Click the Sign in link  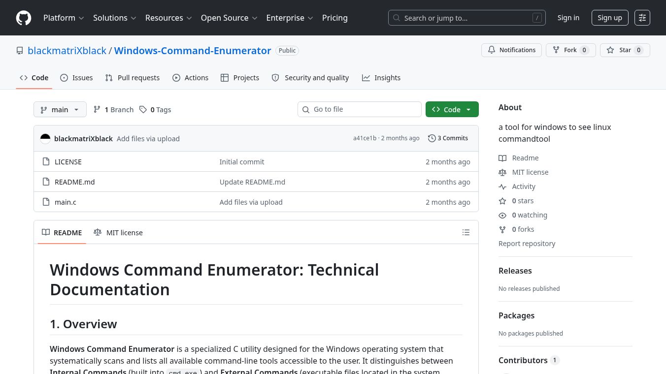tap(568, 18)
